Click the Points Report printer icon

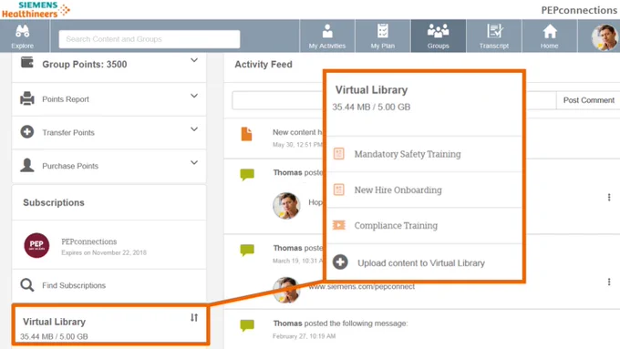(26, 98)
